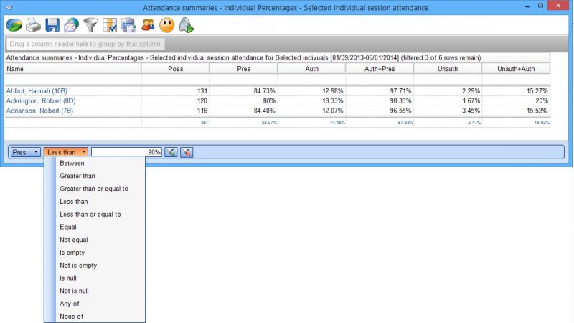Sort by the Unauth column header
Screen dimensions: 574x323
click(x=448, y=69)
